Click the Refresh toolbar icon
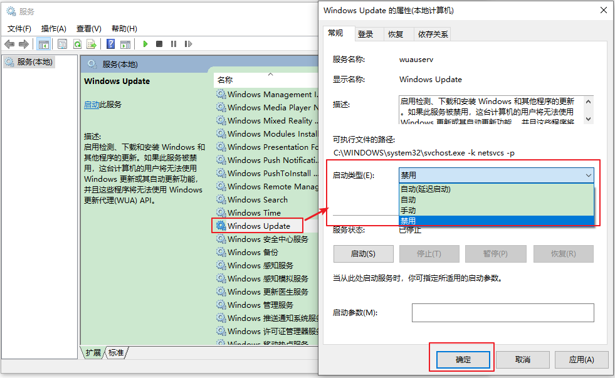Screen dimensions: 615x378 [x=77, y=44]
